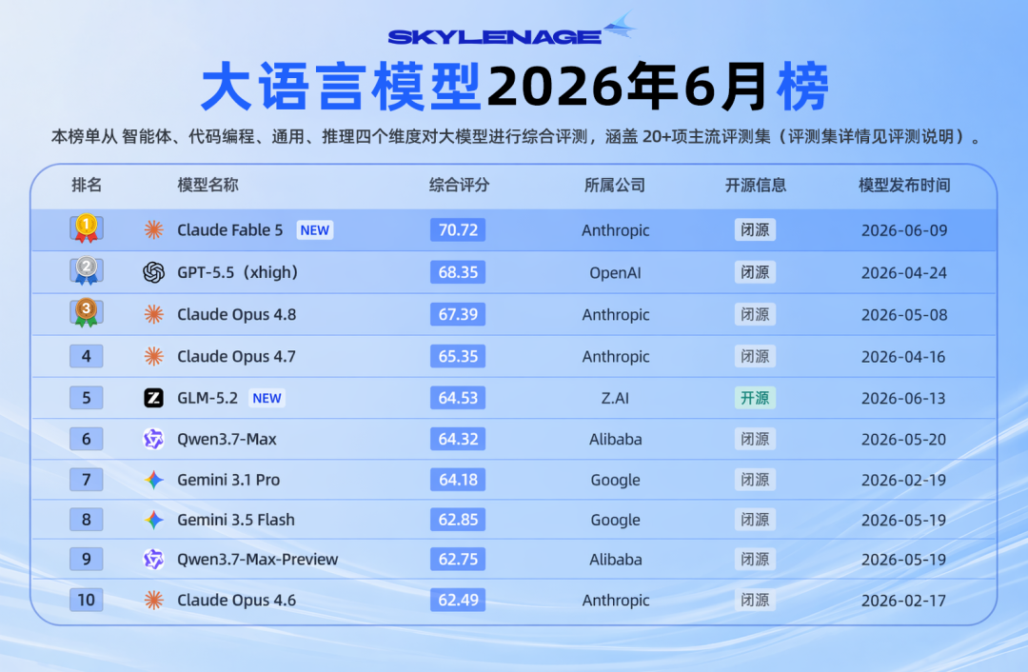Click the rank 7 number badge
The image size is (1028, 672).
coord(87,479)
